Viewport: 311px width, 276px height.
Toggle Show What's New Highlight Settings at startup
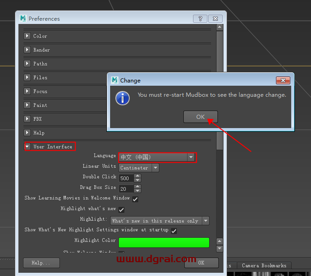[174, 231]
